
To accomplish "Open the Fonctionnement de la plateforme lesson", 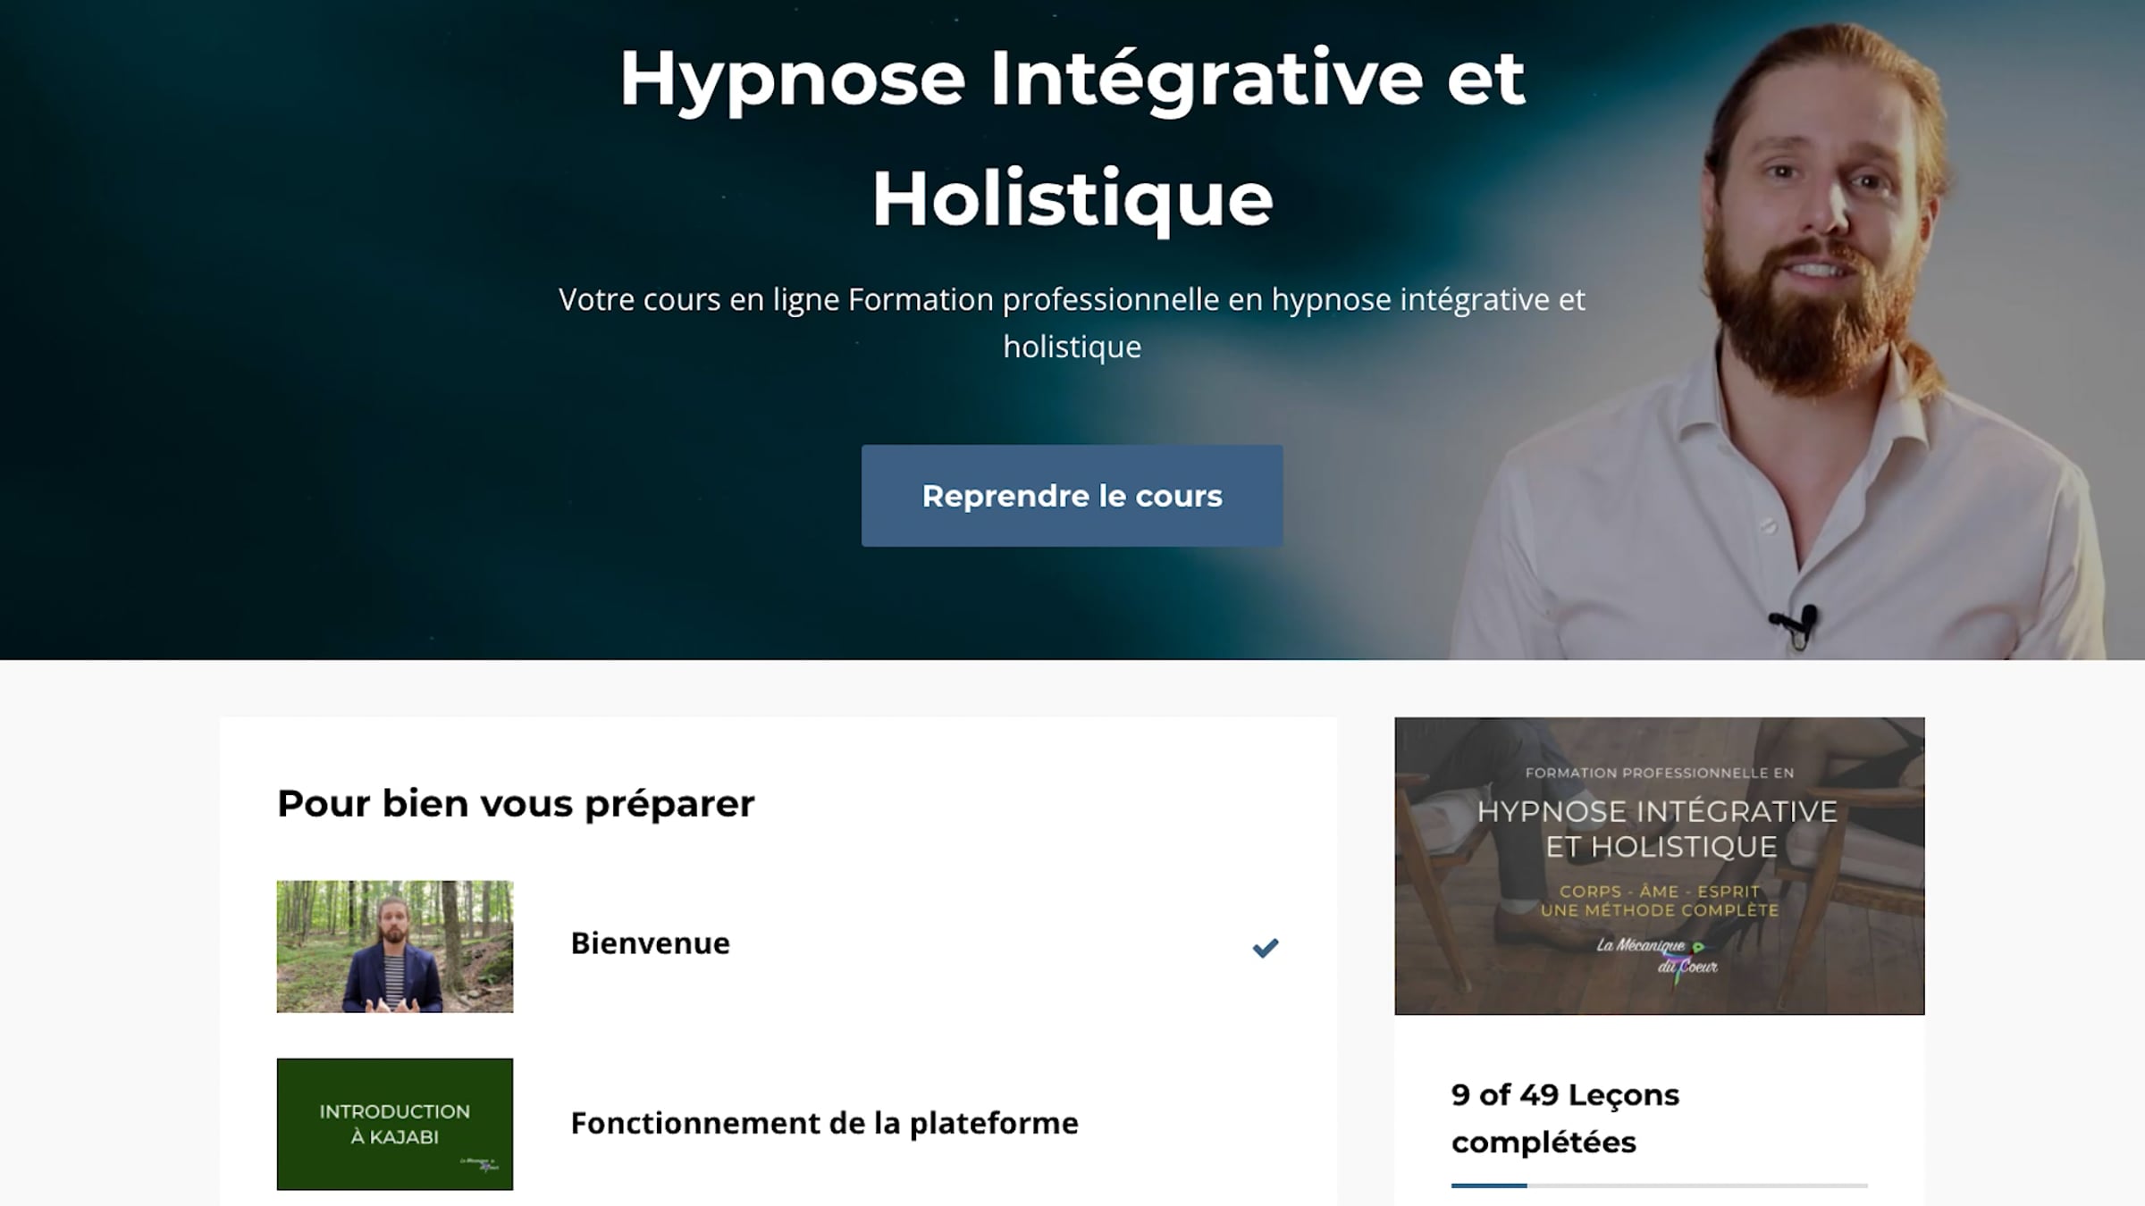I will [824, 1123].
